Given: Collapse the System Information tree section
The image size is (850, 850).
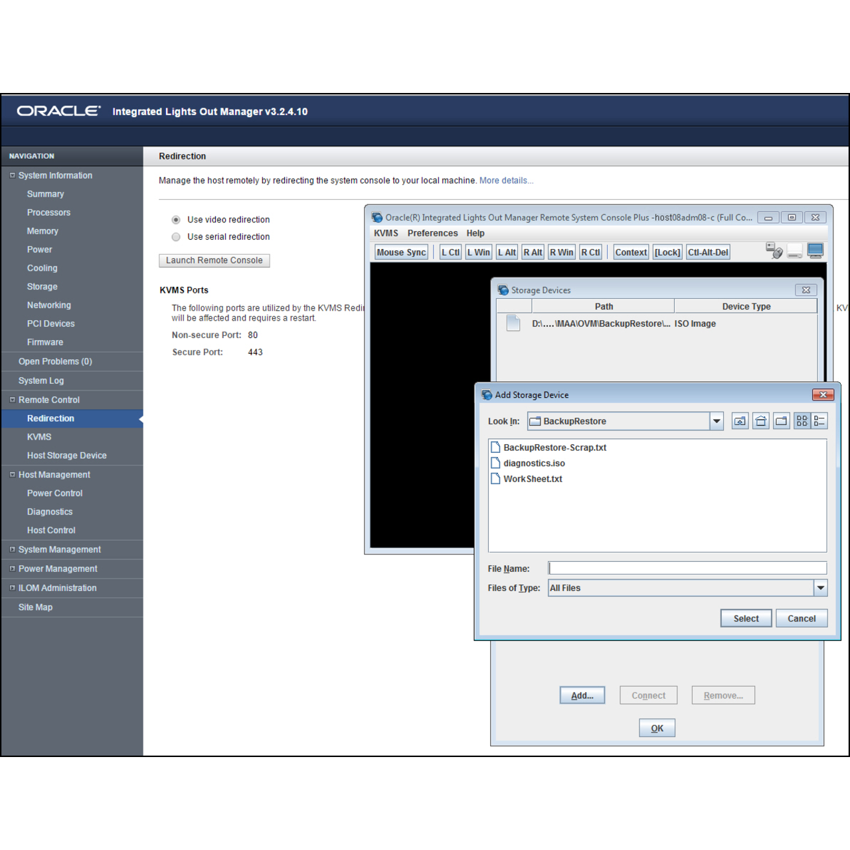Looking at the screenshot, I should 12,175.
